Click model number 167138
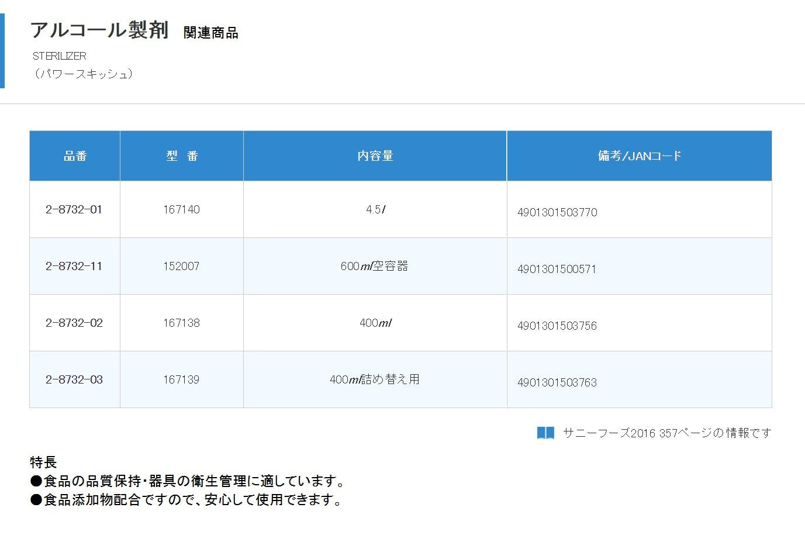This screenshot has width=805, height=549. [x=181, y=323]
